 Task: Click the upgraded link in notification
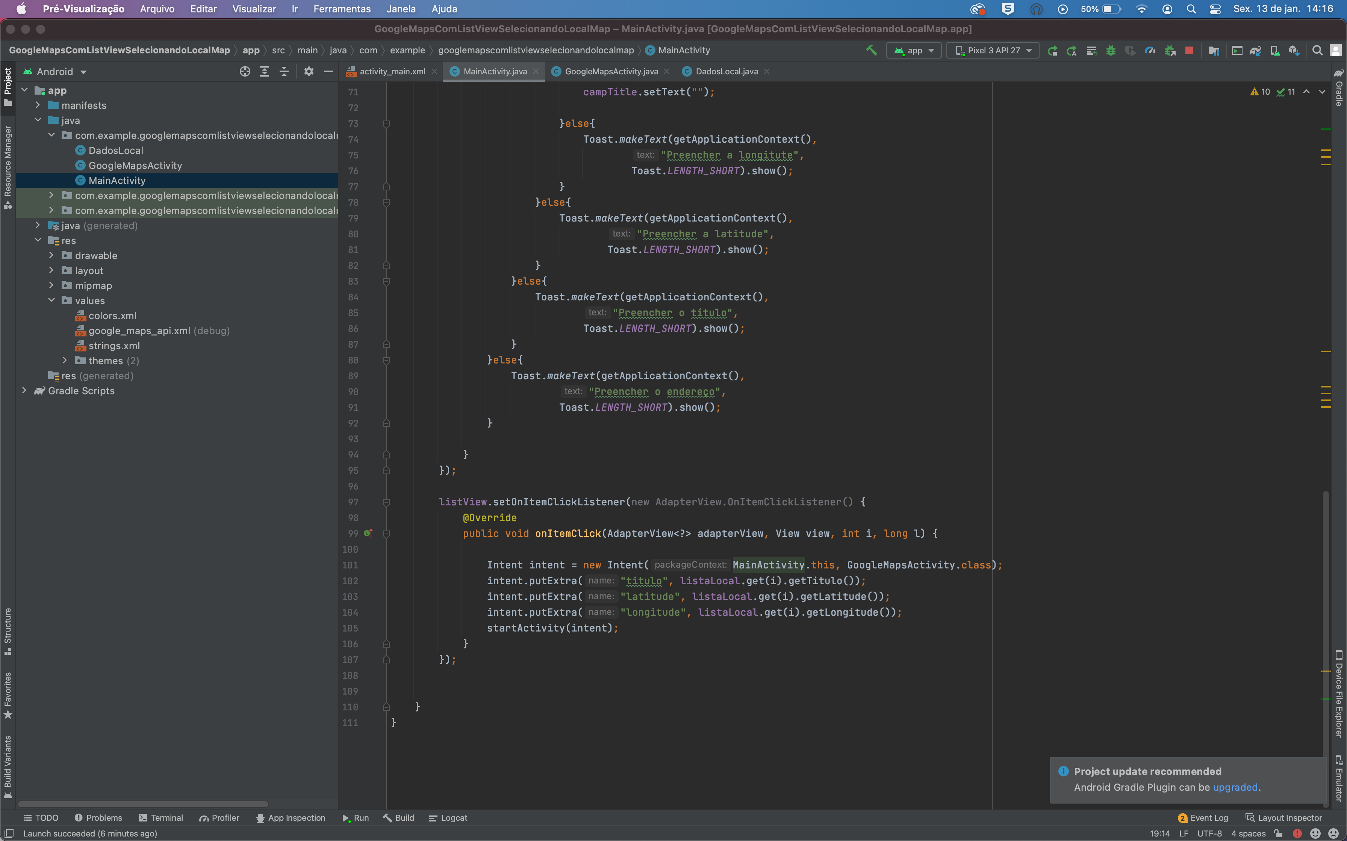point(1235,787)
